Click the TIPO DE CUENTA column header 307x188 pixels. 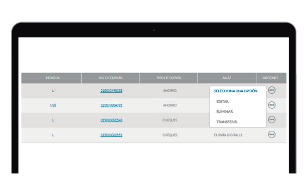pos(169,78)
